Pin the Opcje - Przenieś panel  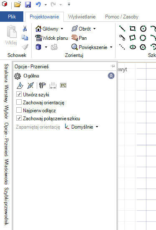click(113, 66)
